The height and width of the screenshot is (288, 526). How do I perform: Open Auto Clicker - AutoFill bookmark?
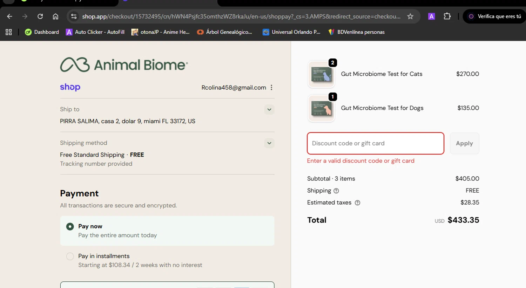[x=95, y=32]
